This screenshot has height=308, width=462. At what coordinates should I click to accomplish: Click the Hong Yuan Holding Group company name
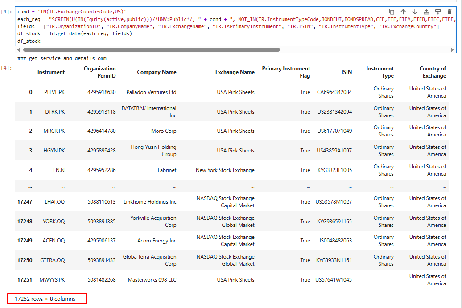[153, 151]
